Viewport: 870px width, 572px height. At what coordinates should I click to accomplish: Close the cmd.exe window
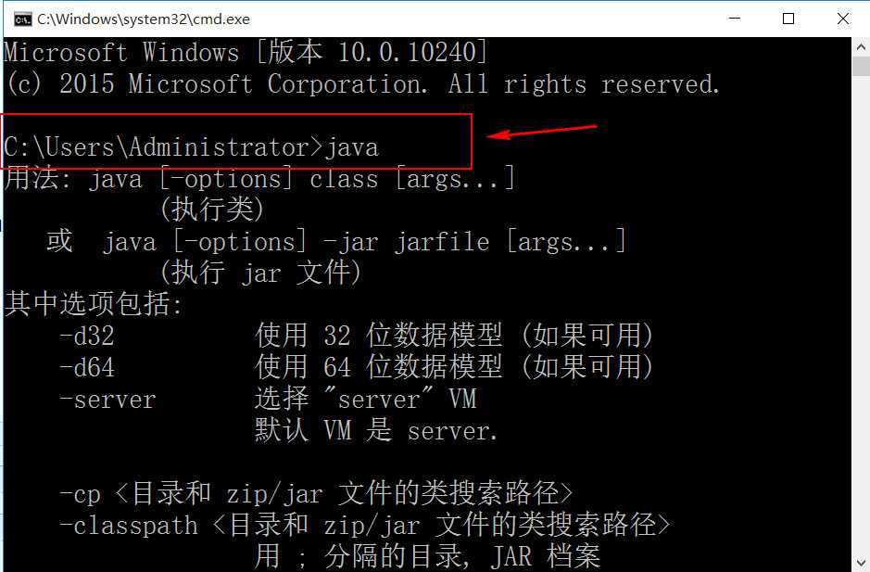click(843, 19)
